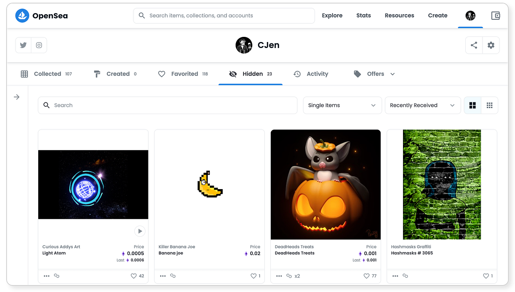Open the pumpkin bat artwork thumbnail
Screen dimensions: 515x292
click(326, 184)
